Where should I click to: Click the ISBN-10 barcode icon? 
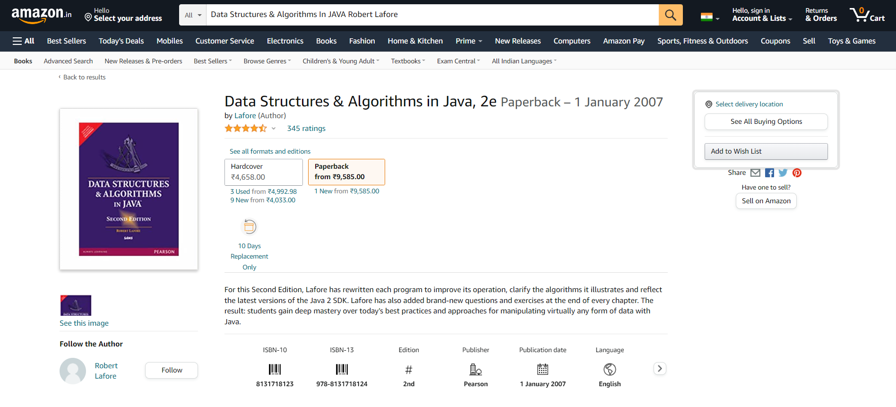click(275, 369)
